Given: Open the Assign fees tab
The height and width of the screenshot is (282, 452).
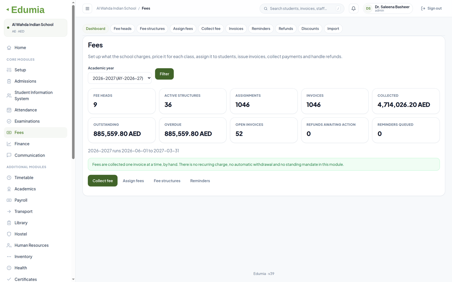Looking at the screenshot, I should tap(183, 29).
